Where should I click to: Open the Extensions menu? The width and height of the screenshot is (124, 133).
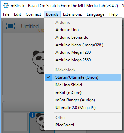[x=72, y=14]
